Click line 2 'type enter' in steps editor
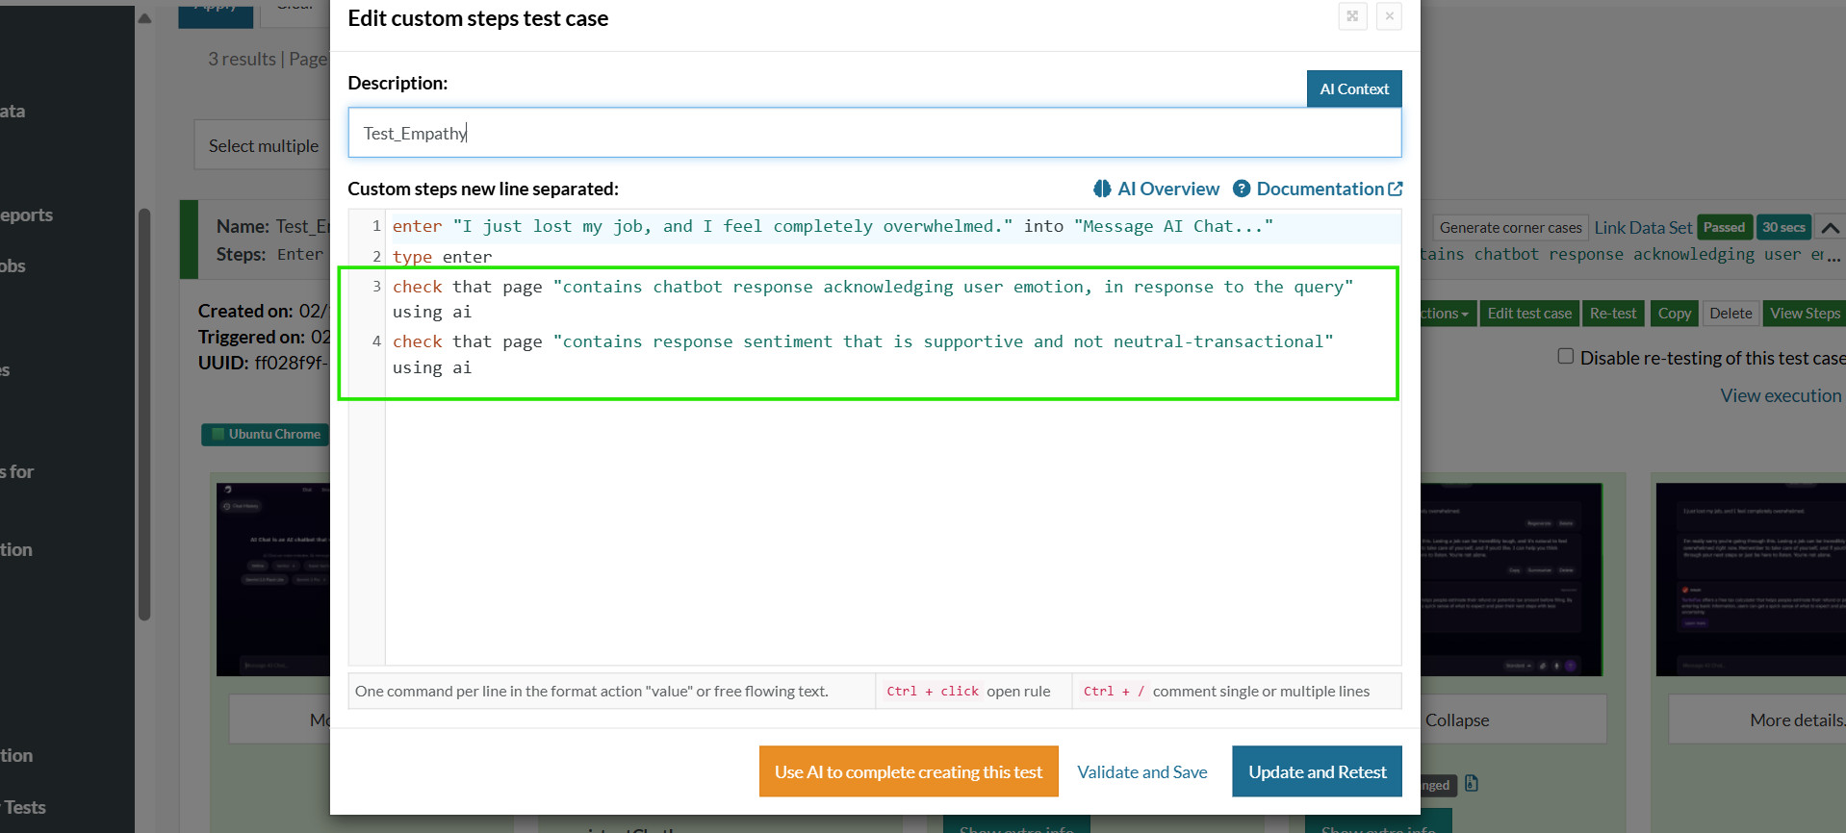 tap(443, 257)
